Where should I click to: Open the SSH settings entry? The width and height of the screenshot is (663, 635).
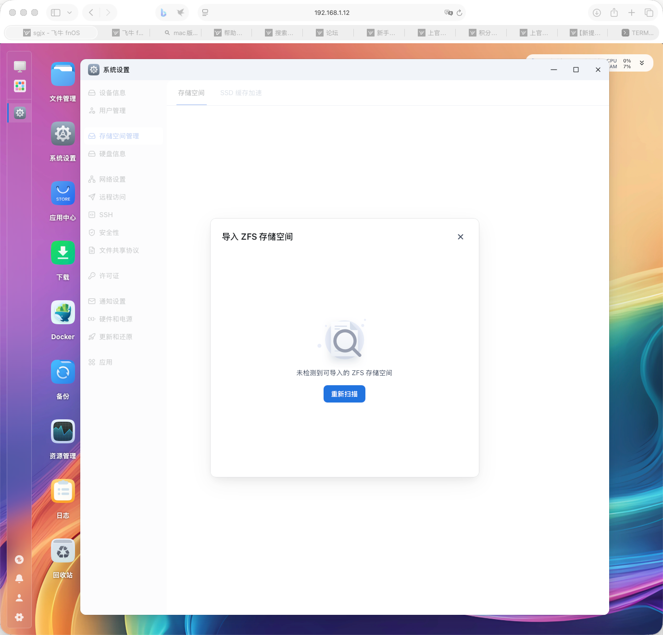point(106,215)
